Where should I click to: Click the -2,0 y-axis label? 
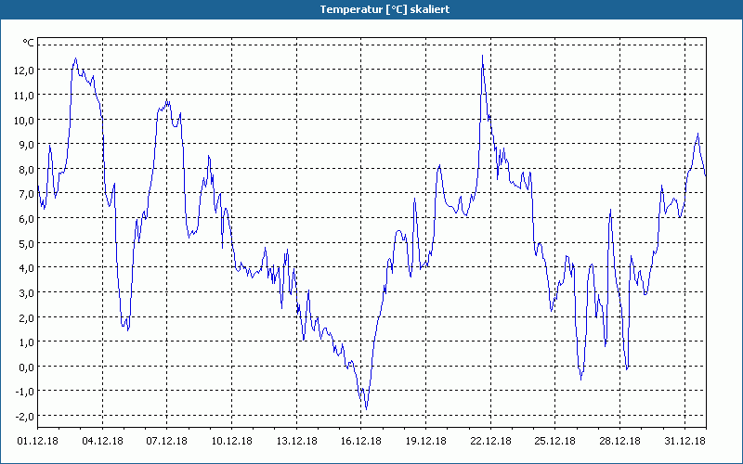pos(25,416)
